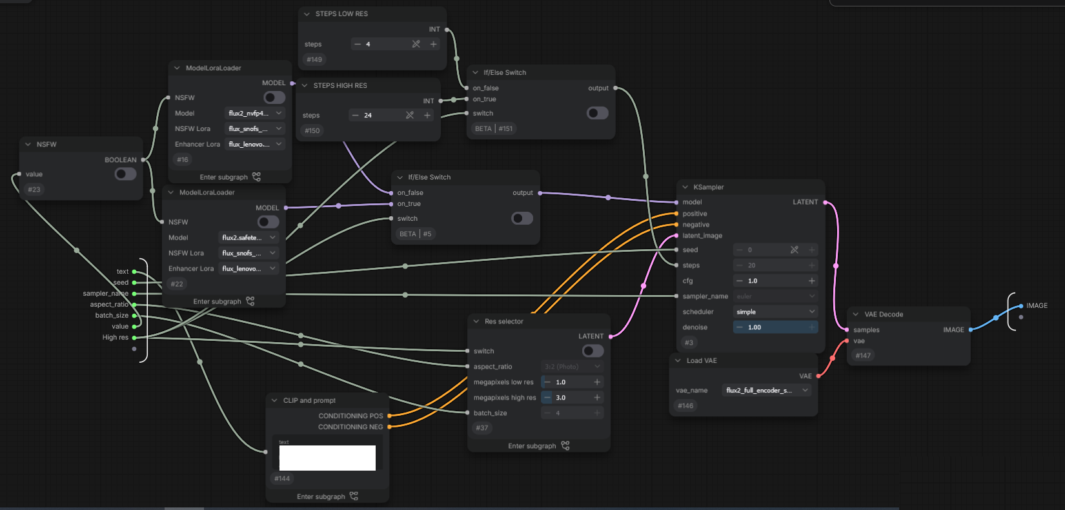Viewport: 1065px width, 510px height.
Task: Click seed control icon in KSampler
Action: [795, 250]
